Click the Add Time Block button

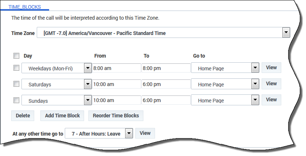pyautogui.click(x=62, y=116)
